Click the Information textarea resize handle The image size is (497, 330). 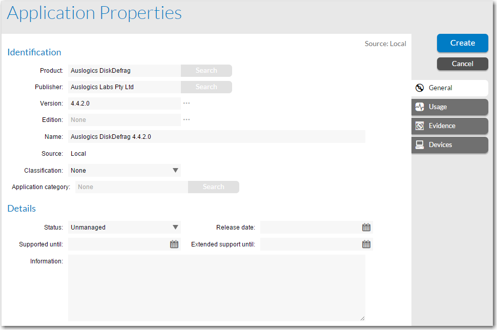point(362,318)
